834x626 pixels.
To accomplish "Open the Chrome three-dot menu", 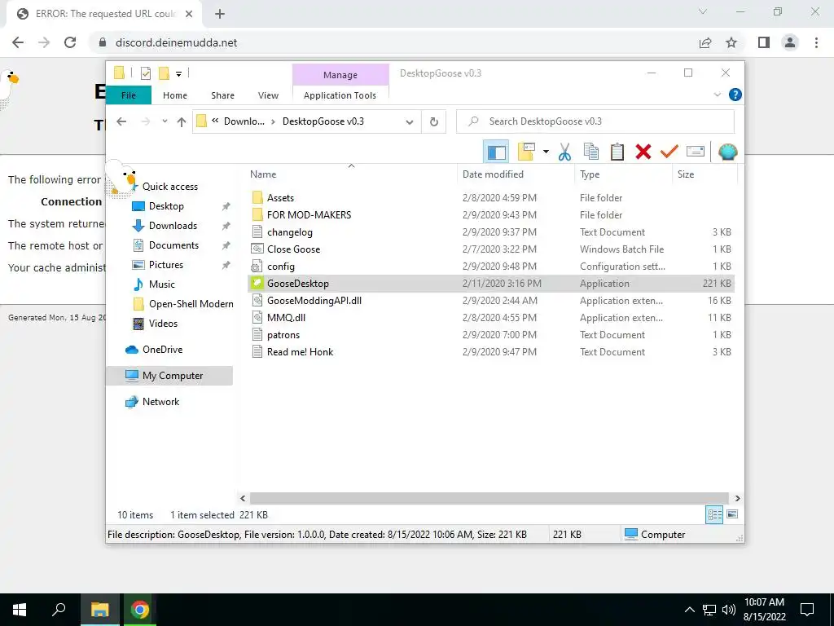I will pos(816,42).
